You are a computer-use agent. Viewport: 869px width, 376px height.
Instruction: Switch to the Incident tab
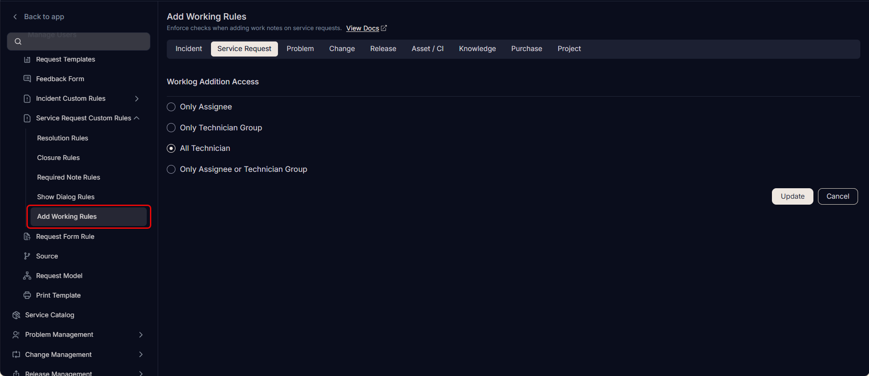189,49
